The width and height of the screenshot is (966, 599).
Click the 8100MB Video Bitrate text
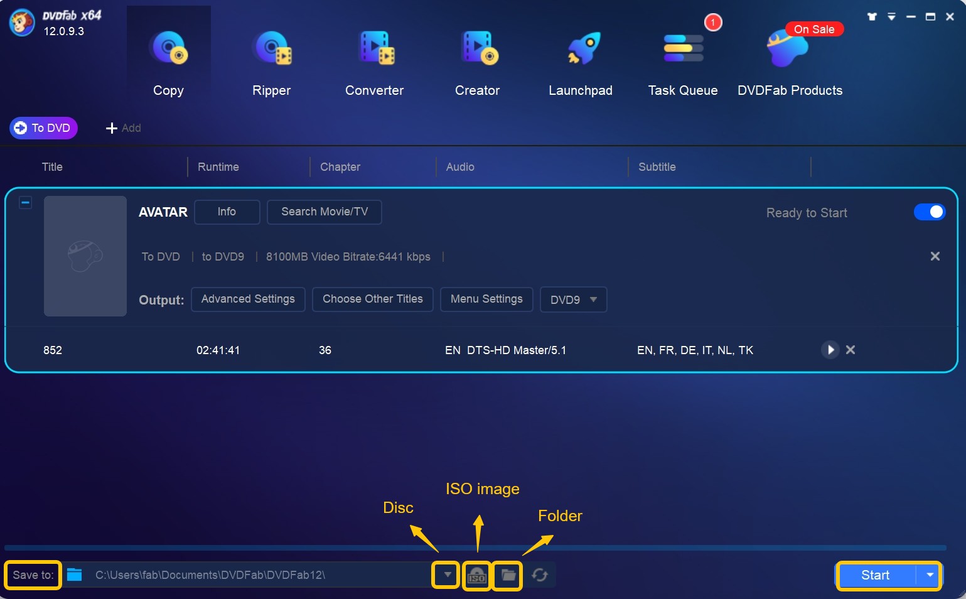[x=348, y=257]
